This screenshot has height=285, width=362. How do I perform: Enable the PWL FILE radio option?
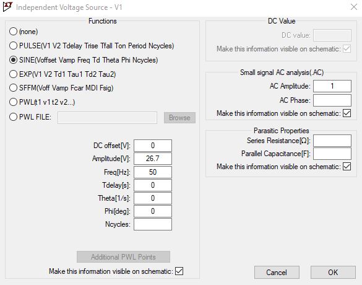click(13, 117)
